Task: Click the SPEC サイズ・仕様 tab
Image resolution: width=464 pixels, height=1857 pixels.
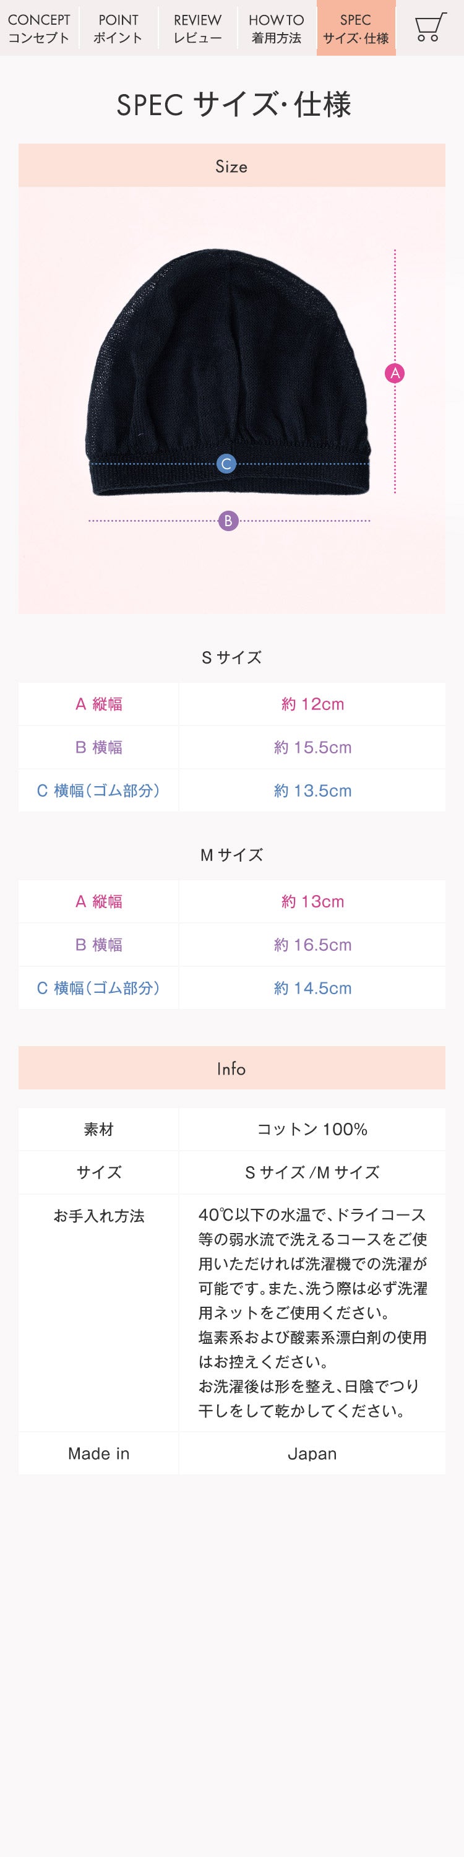Action: coord(356,28)
